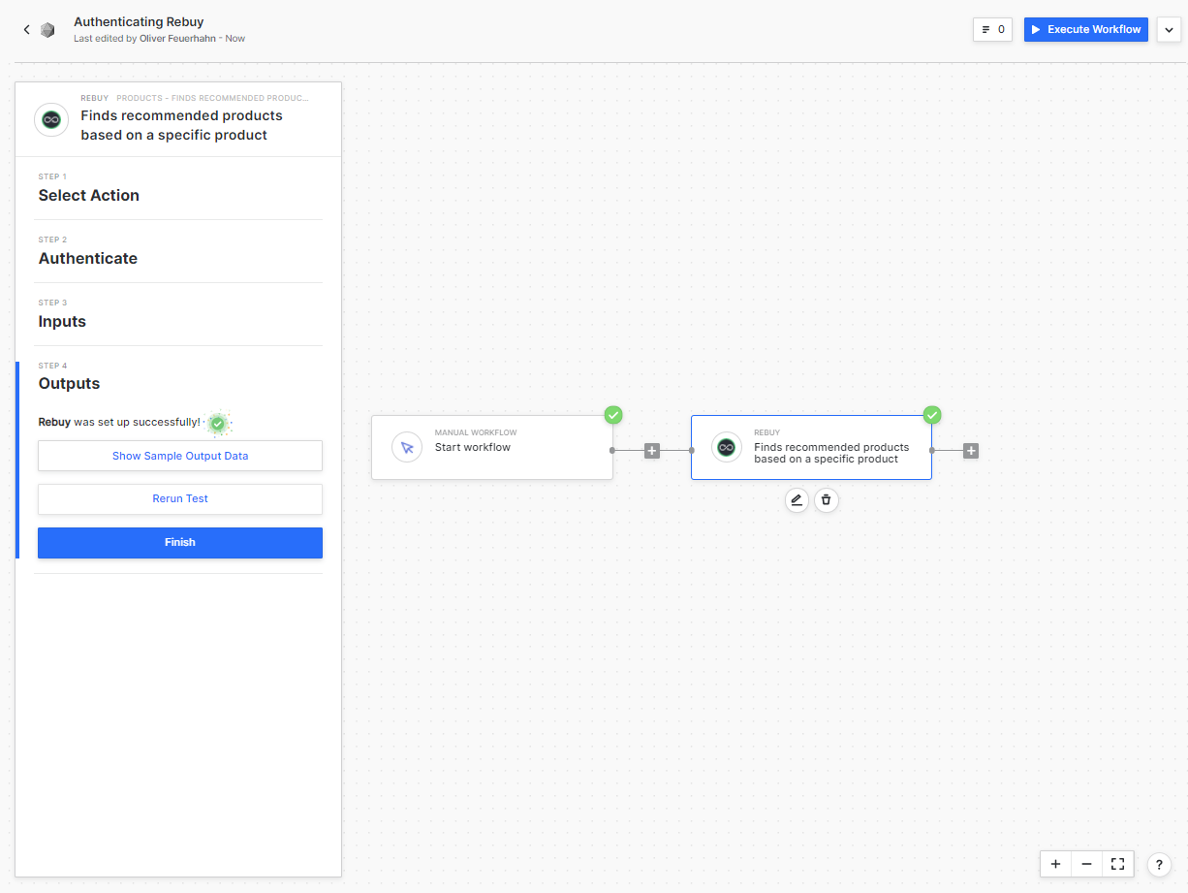The image size is (1188, 893).
Task: Select the Rebuy recommended products node
Action: click(811, 447)
